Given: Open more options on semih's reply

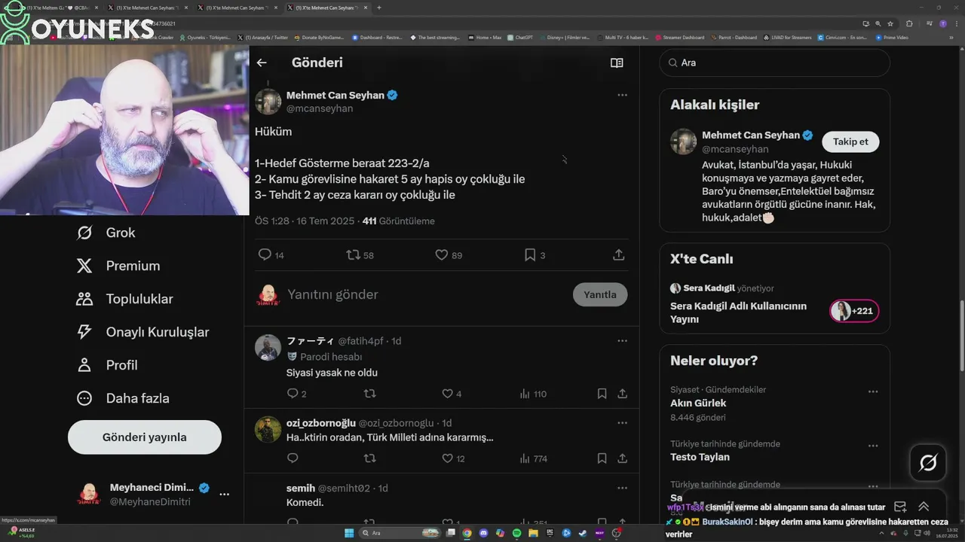Looking at the screenshot, I should tap(622, 488).
